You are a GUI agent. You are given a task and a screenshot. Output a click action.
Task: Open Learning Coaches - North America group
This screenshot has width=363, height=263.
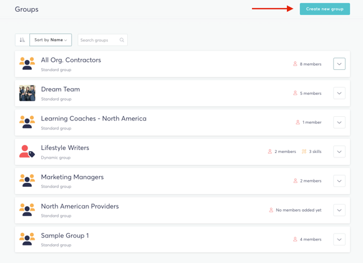(x=94, y=119)
